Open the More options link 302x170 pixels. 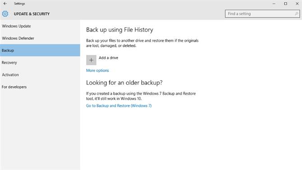click(x=97, y=70)
